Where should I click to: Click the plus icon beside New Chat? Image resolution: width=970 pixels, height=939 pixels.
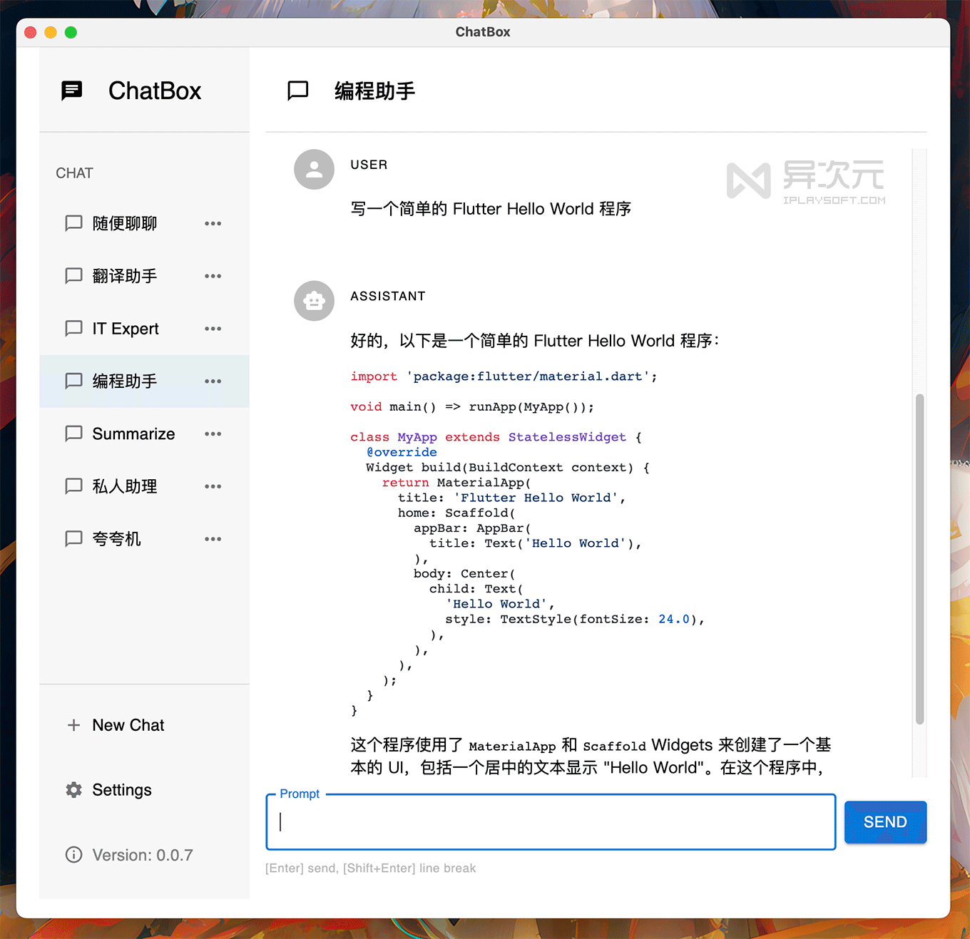pyautogui.click(x=73, y=725)
